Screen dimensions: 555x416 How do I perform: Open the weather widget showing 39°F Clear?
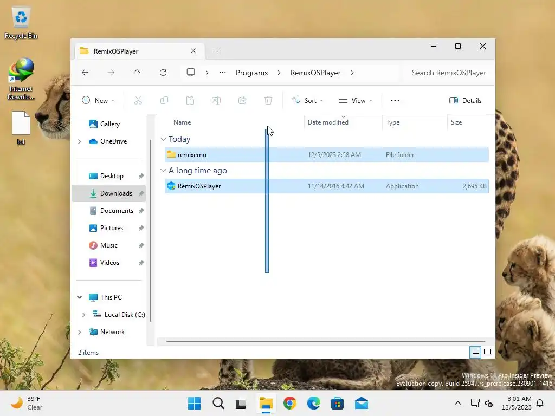coord(27,403)
